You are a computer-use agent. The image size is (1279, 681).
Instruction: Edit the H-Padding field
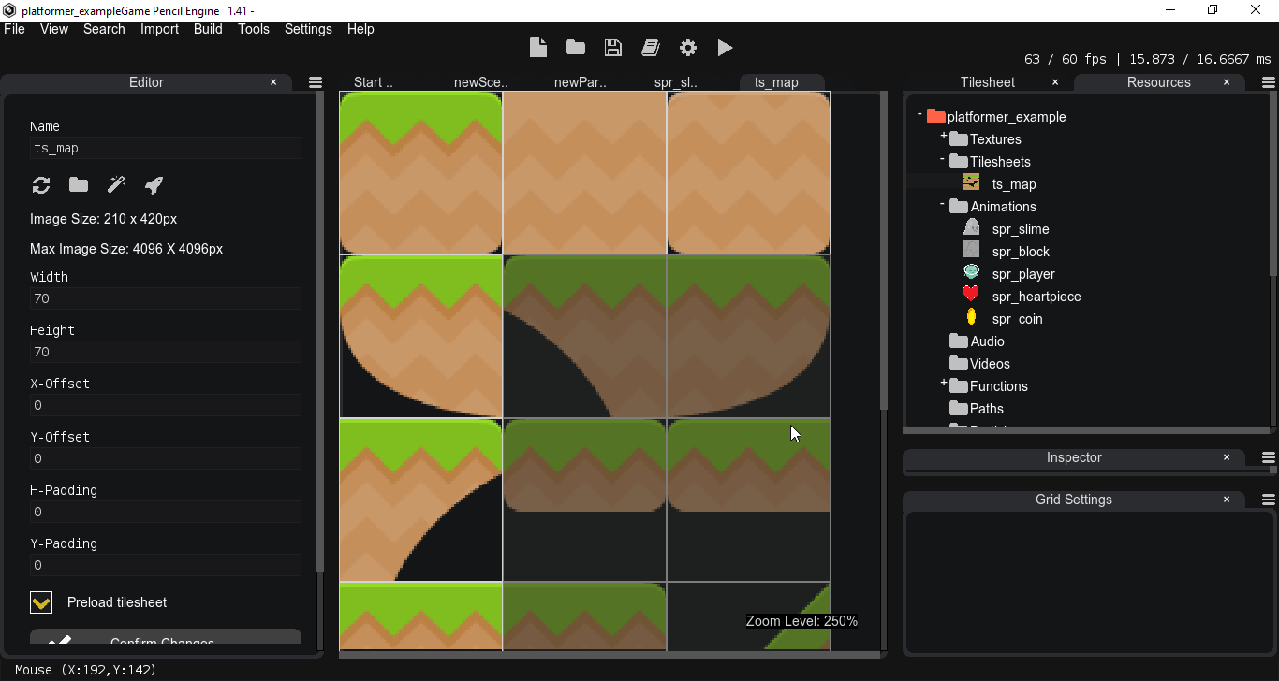tap(166, 512)
